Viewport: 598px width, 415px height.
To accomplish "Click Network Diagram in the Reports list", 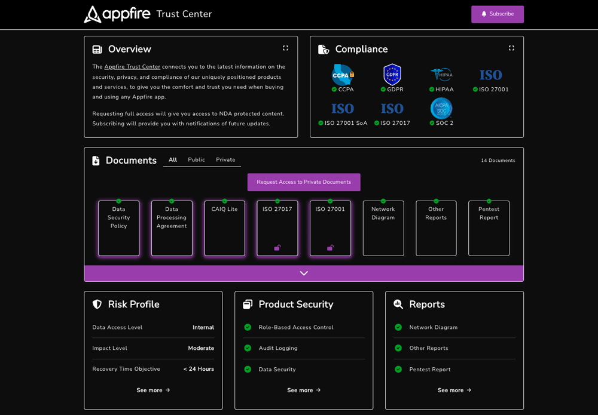I will [433, 327].
